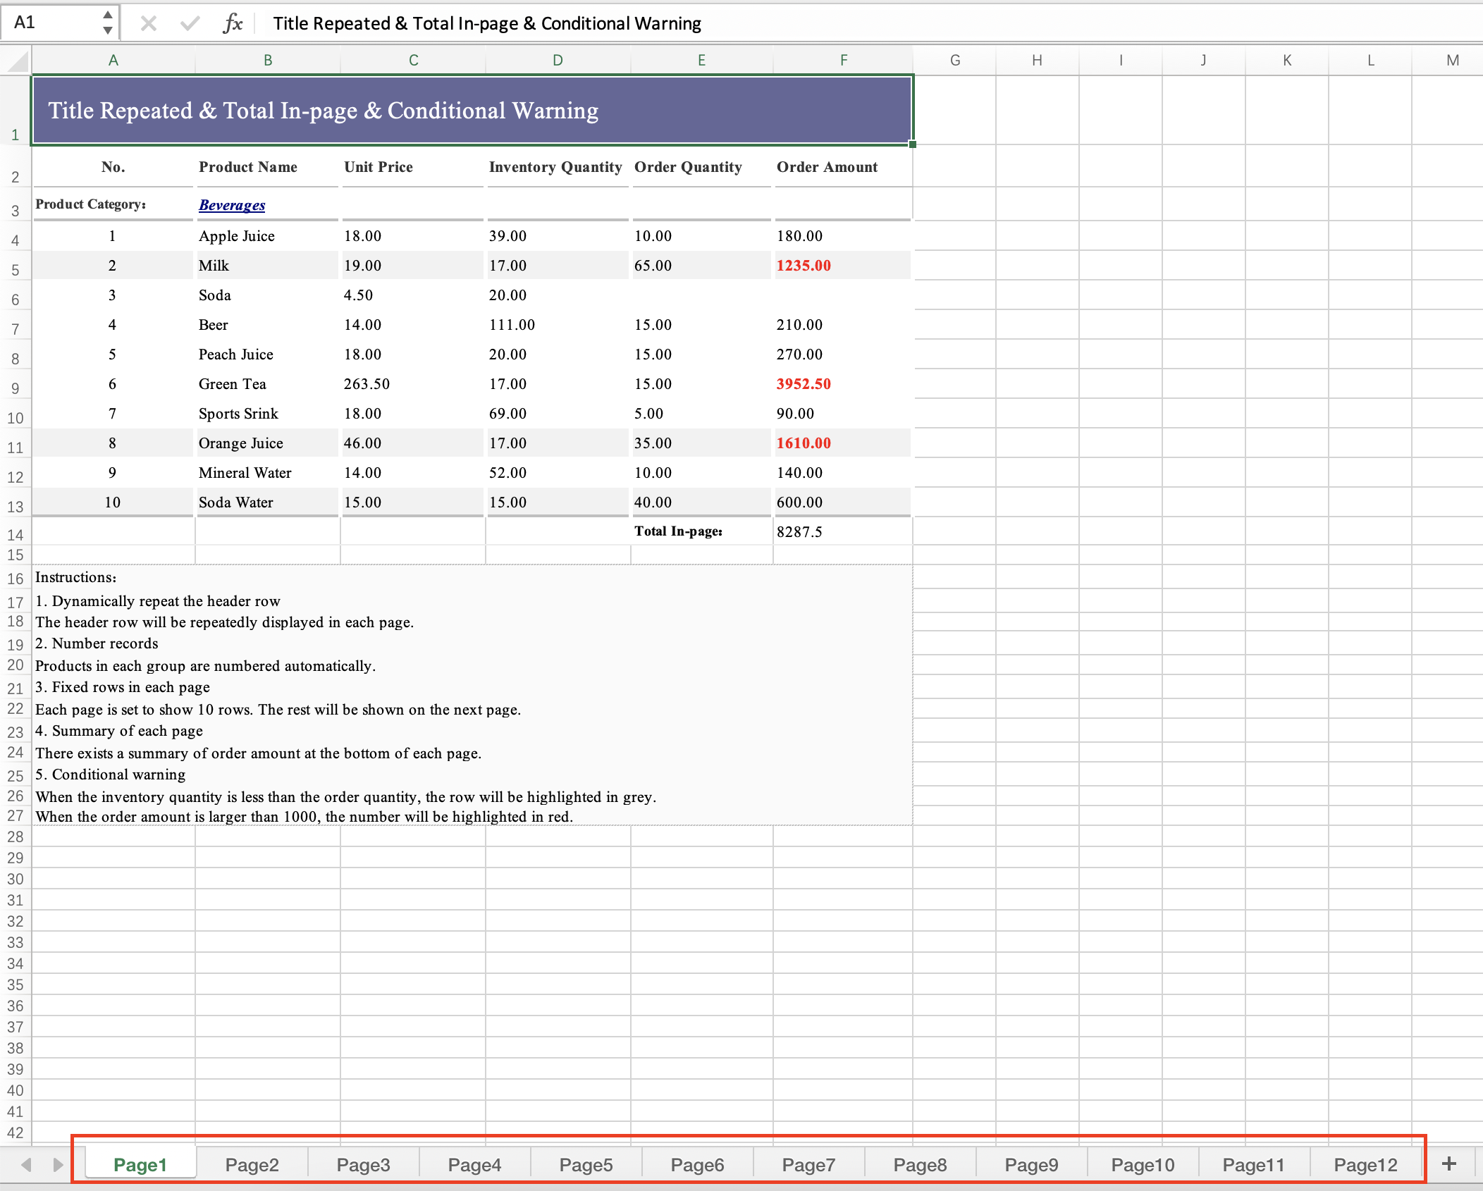Viewport: 1483px width, 1191px height.
Task: Select column F header
Action: [x=843, y=60]
